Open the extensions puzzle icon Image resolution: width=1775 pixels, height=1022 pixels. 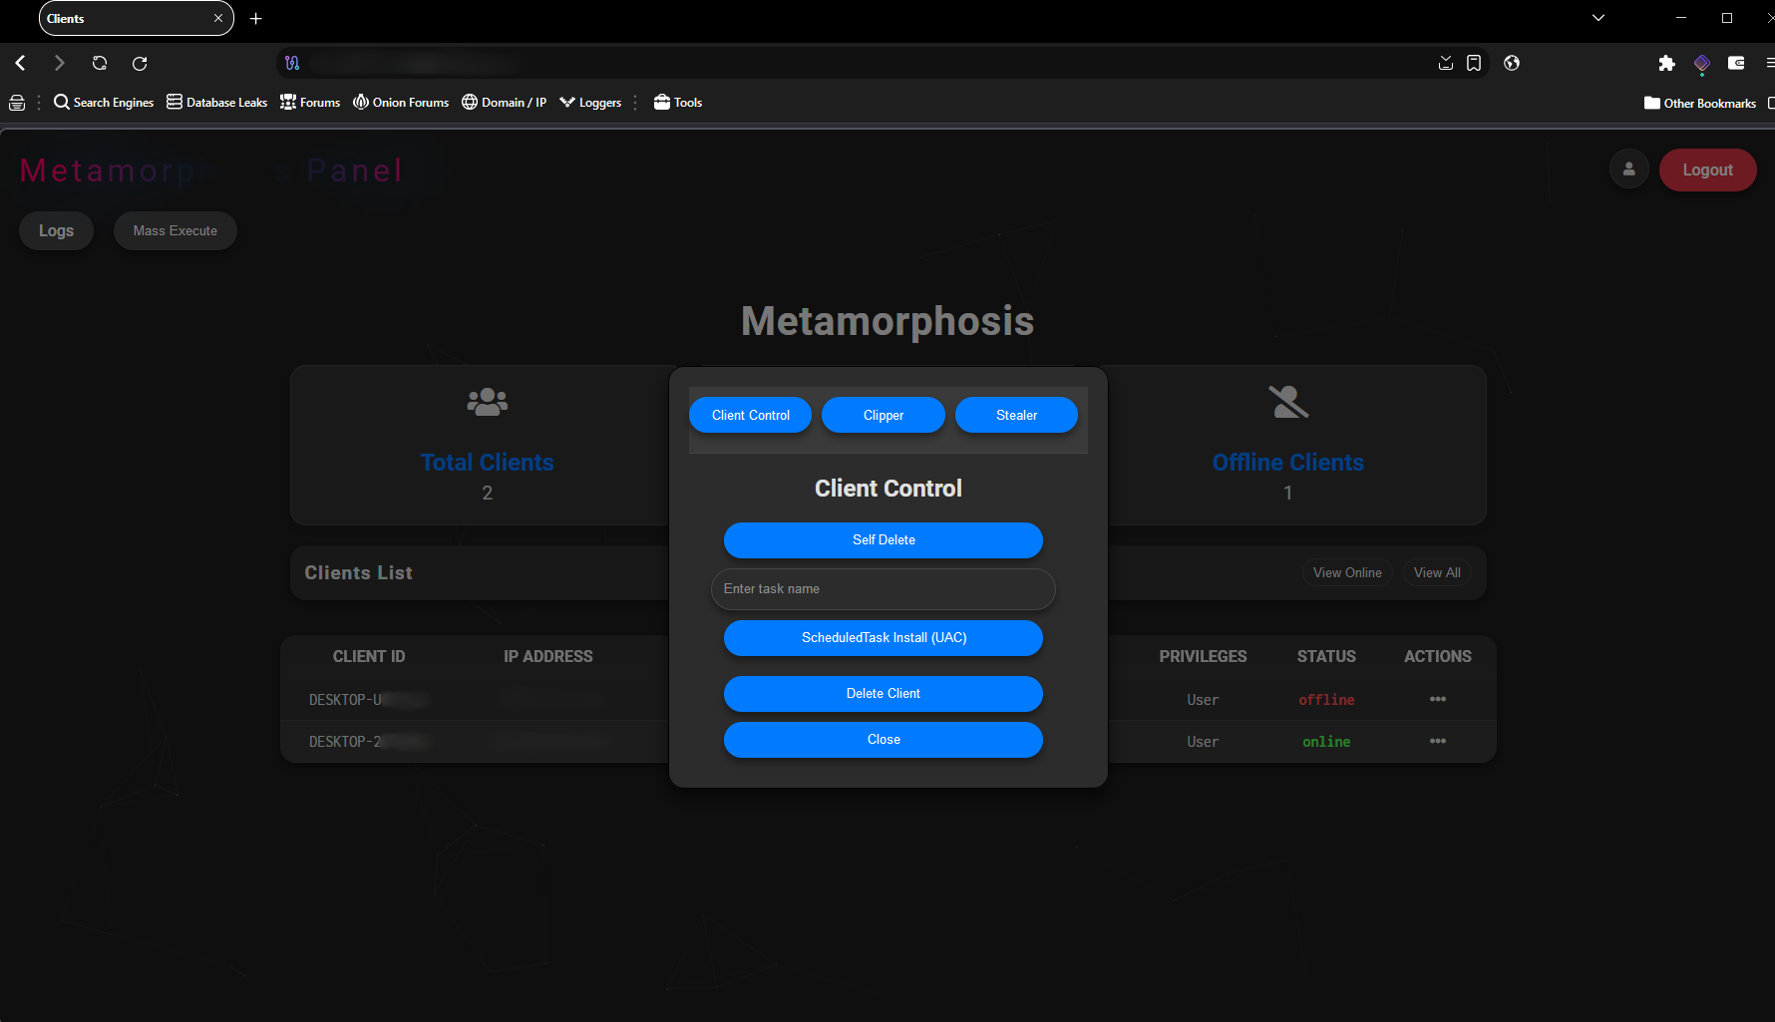[1666, 63]
